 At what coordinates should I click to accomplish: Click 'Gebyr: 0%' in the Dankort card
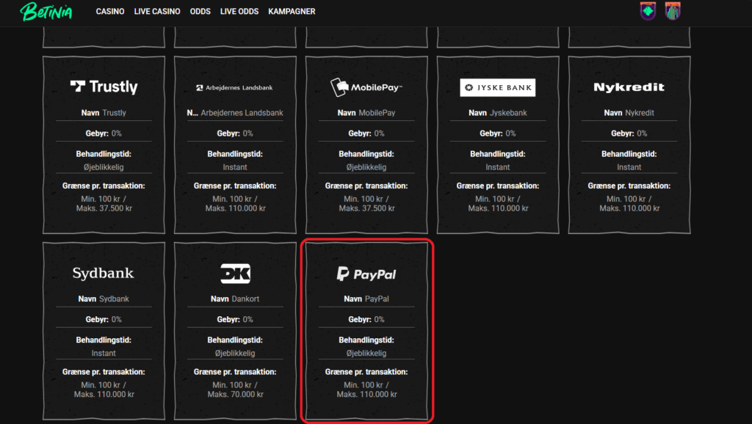235,320
